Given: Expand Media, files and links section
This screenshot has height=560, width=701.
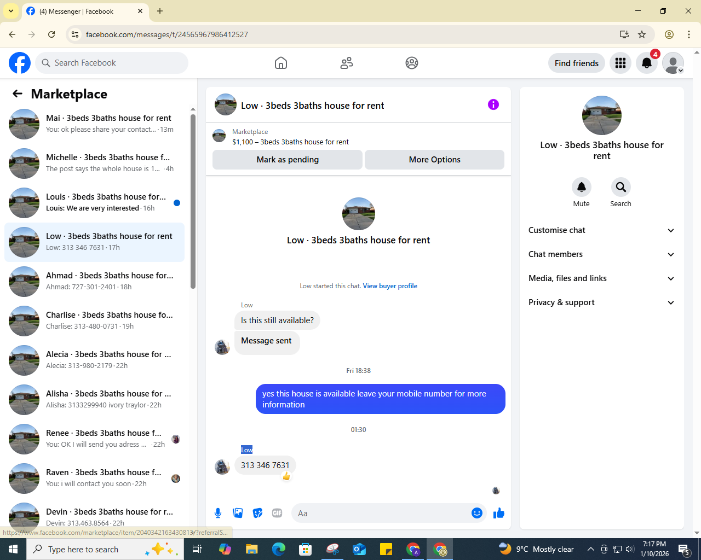Looking at the screenshot, I should [x=602, y=278].
